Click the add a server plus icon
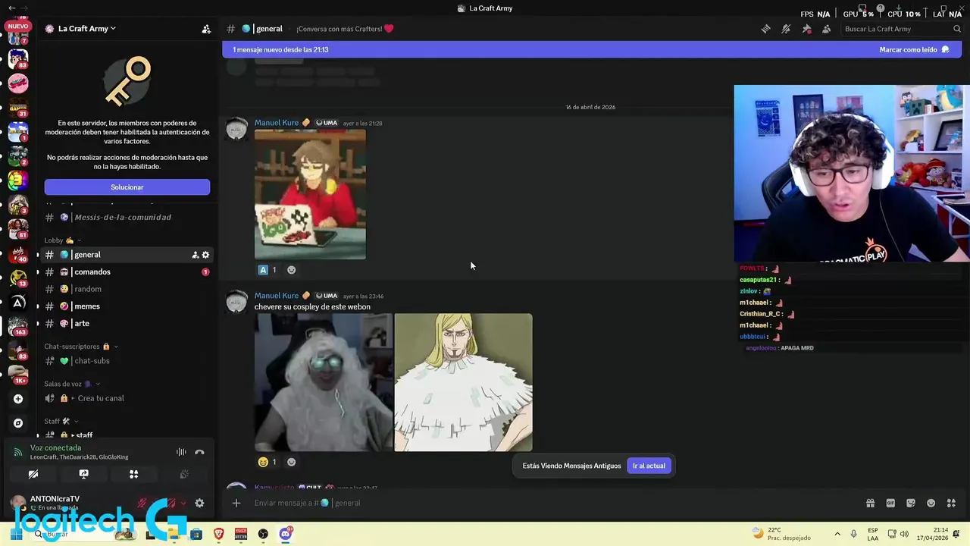This screenshot has height=546, width=970. click(18, 399)
